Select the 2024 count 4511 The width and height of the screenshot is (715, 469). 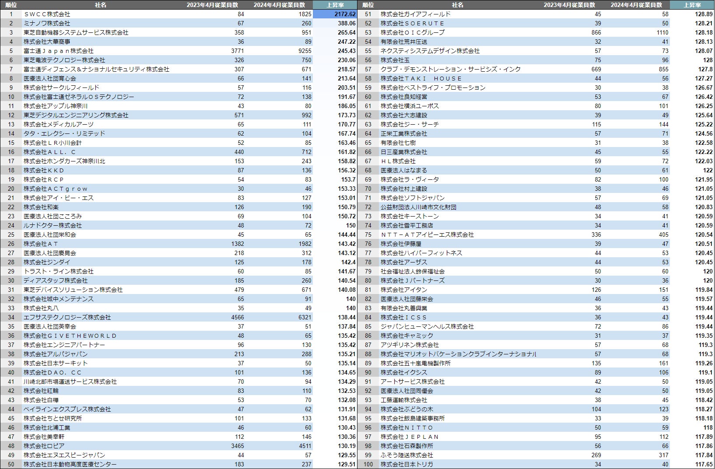305,446
